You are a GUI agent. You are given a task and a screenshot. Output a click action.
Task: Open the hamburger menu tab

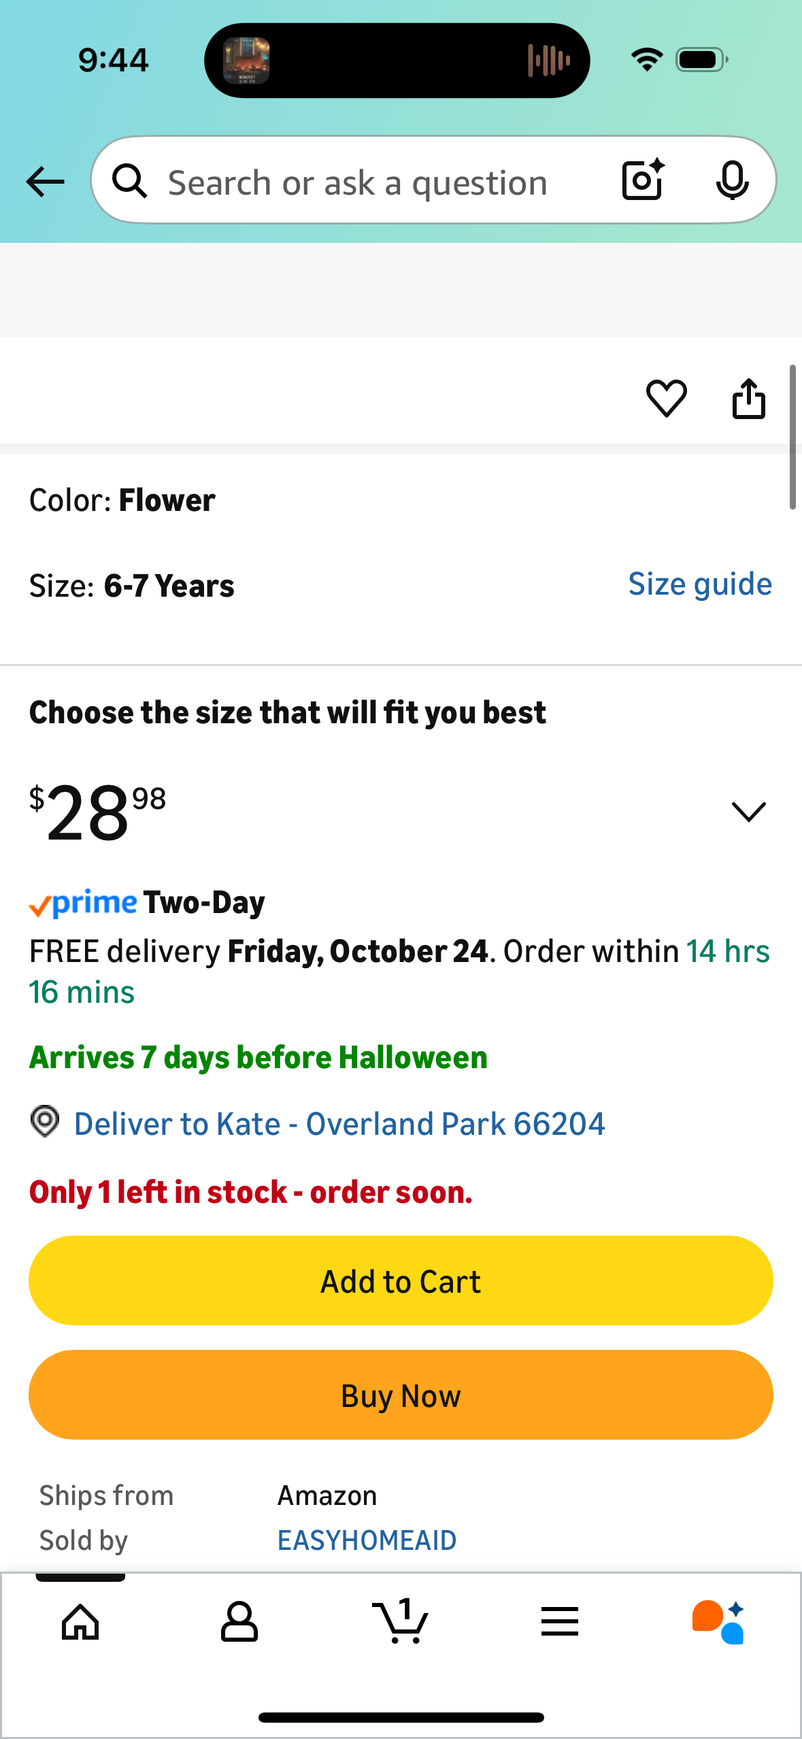point(560,1622)
